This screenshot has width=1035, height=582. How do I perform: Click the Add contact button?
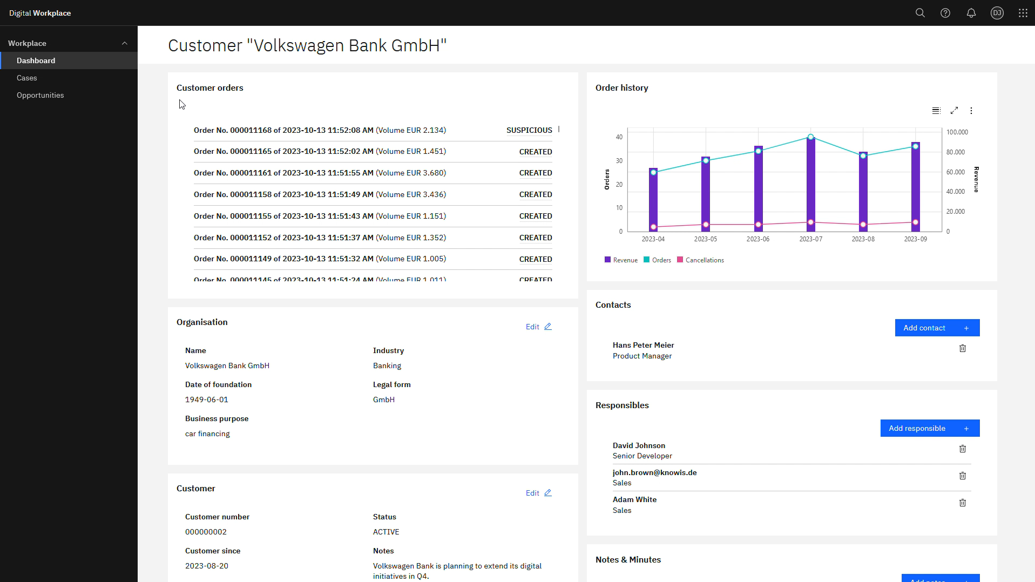click(x=937, y=328)
